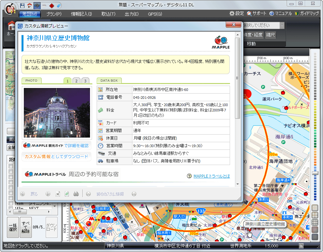Click the preview scrollbar down arrow
Image resolution: width=323 pixels, height=252 pixels.
238,184
